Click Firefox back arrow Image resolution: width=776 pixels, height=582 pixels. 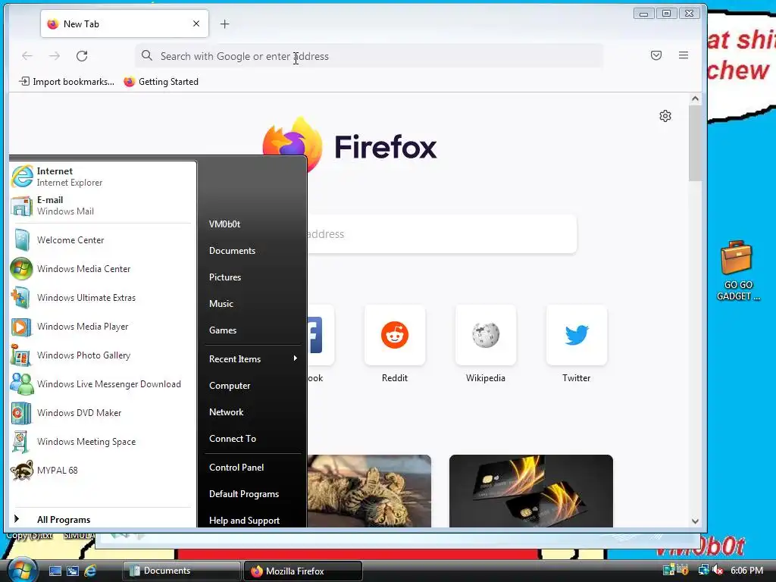pos(27,56)
